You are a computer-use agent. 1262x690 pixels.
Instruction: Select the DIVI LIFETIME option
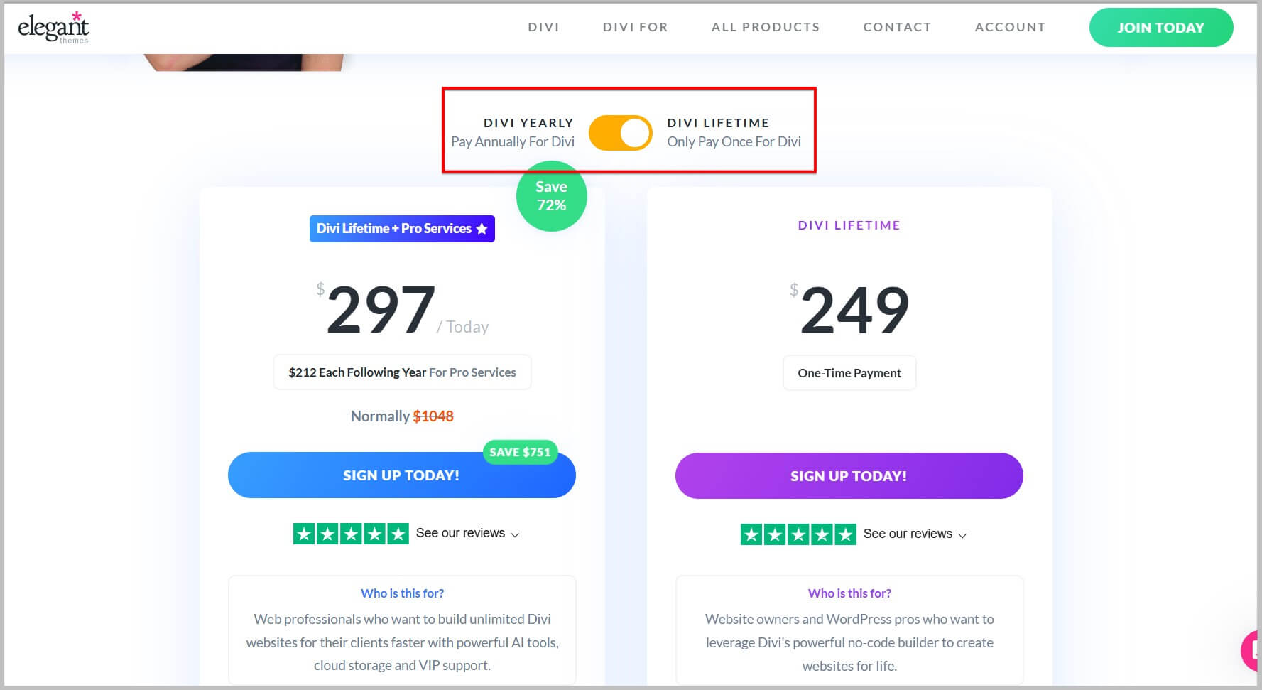tap(717, 122)
